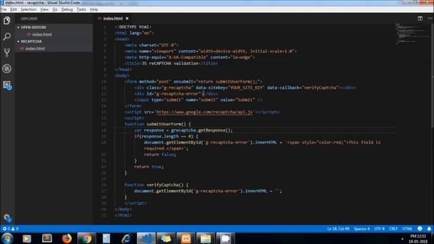
Task: Click the Split Editor icon
Action: (x=420, y=18)
